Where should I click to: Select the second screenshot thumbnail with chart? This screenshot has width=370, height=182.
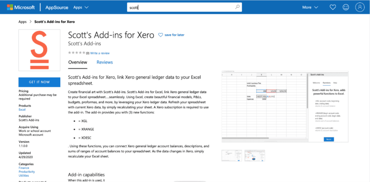(x=254, y=156)
